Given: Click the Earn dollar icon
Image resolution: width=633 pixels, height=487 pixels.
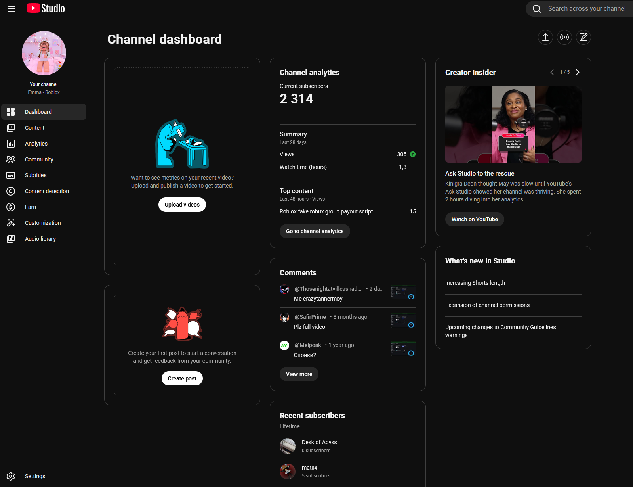Looking at the screenshot, I should [x=11, y=207].
